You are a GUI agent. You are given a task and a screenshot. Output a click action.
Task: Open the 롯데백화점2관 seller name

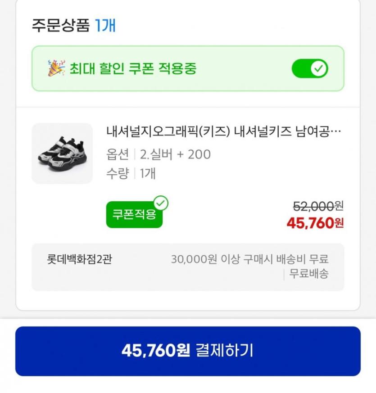pyautogui.click(x=79, y=259)
